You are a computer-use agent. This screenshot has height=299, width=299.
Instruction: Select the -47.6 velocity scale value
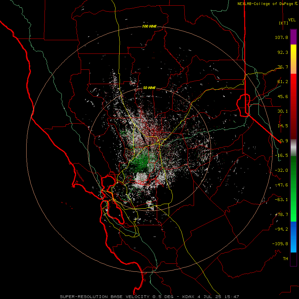(281, 185)
